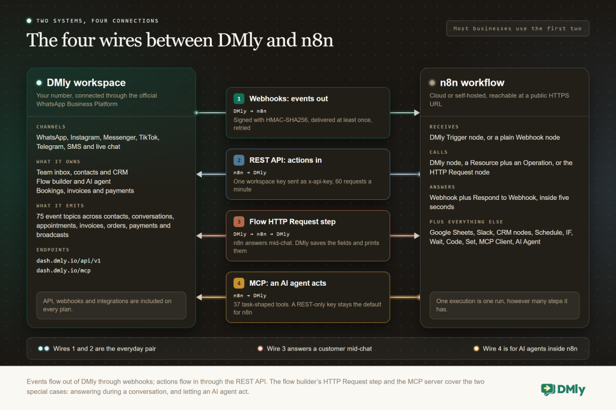Screen dimensions: 616x410
Task: Click 'TWO SYSTEMS, FOUR CONNECTIONS' overline
Action: pos(97,21)
